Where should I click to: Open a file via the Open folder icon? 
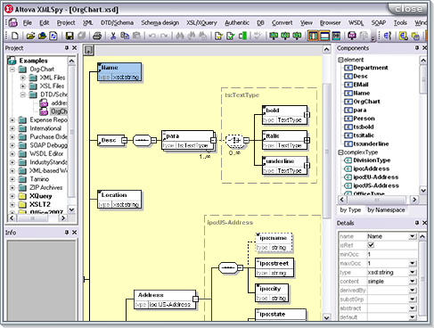pos(30,36)
